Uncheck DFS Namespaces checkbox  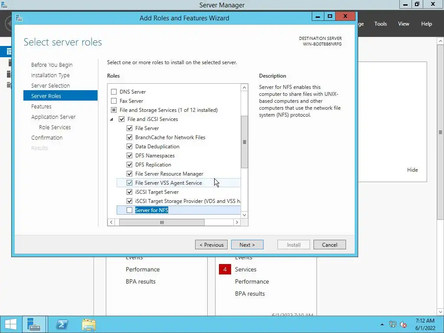click(129, 156)
